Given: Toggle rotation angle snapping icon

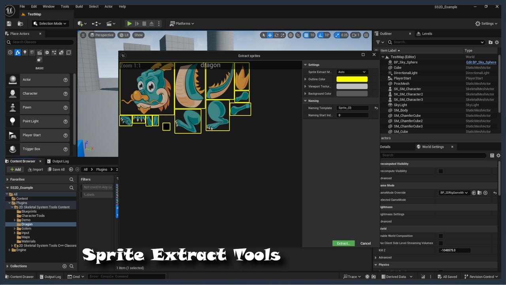Looking at the screenshot, I should tap(321, 35).
